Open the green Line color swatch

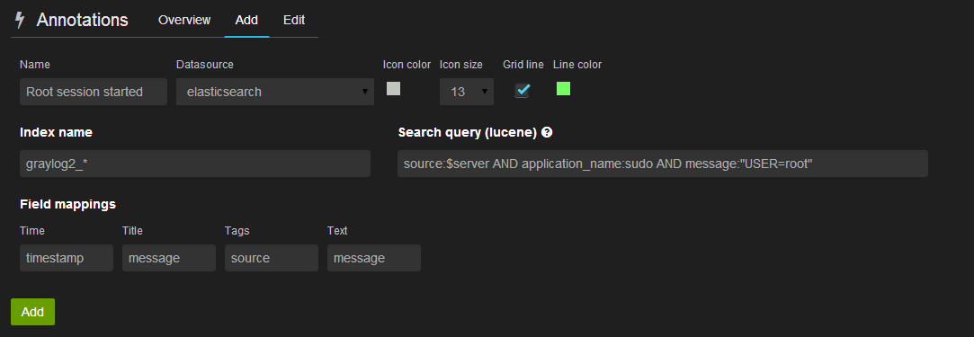[x=563, y=89]
